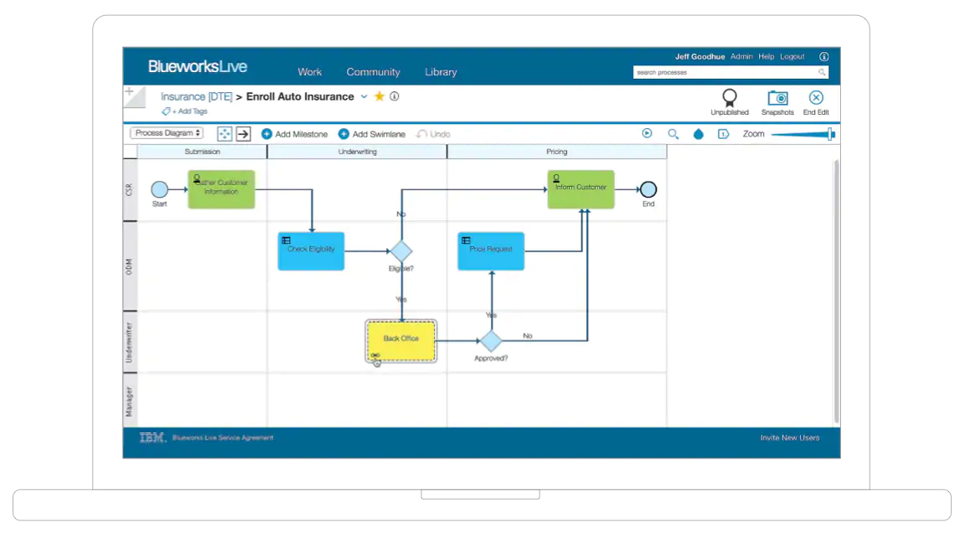Open the Snapshots camera icon

[777, 99]
